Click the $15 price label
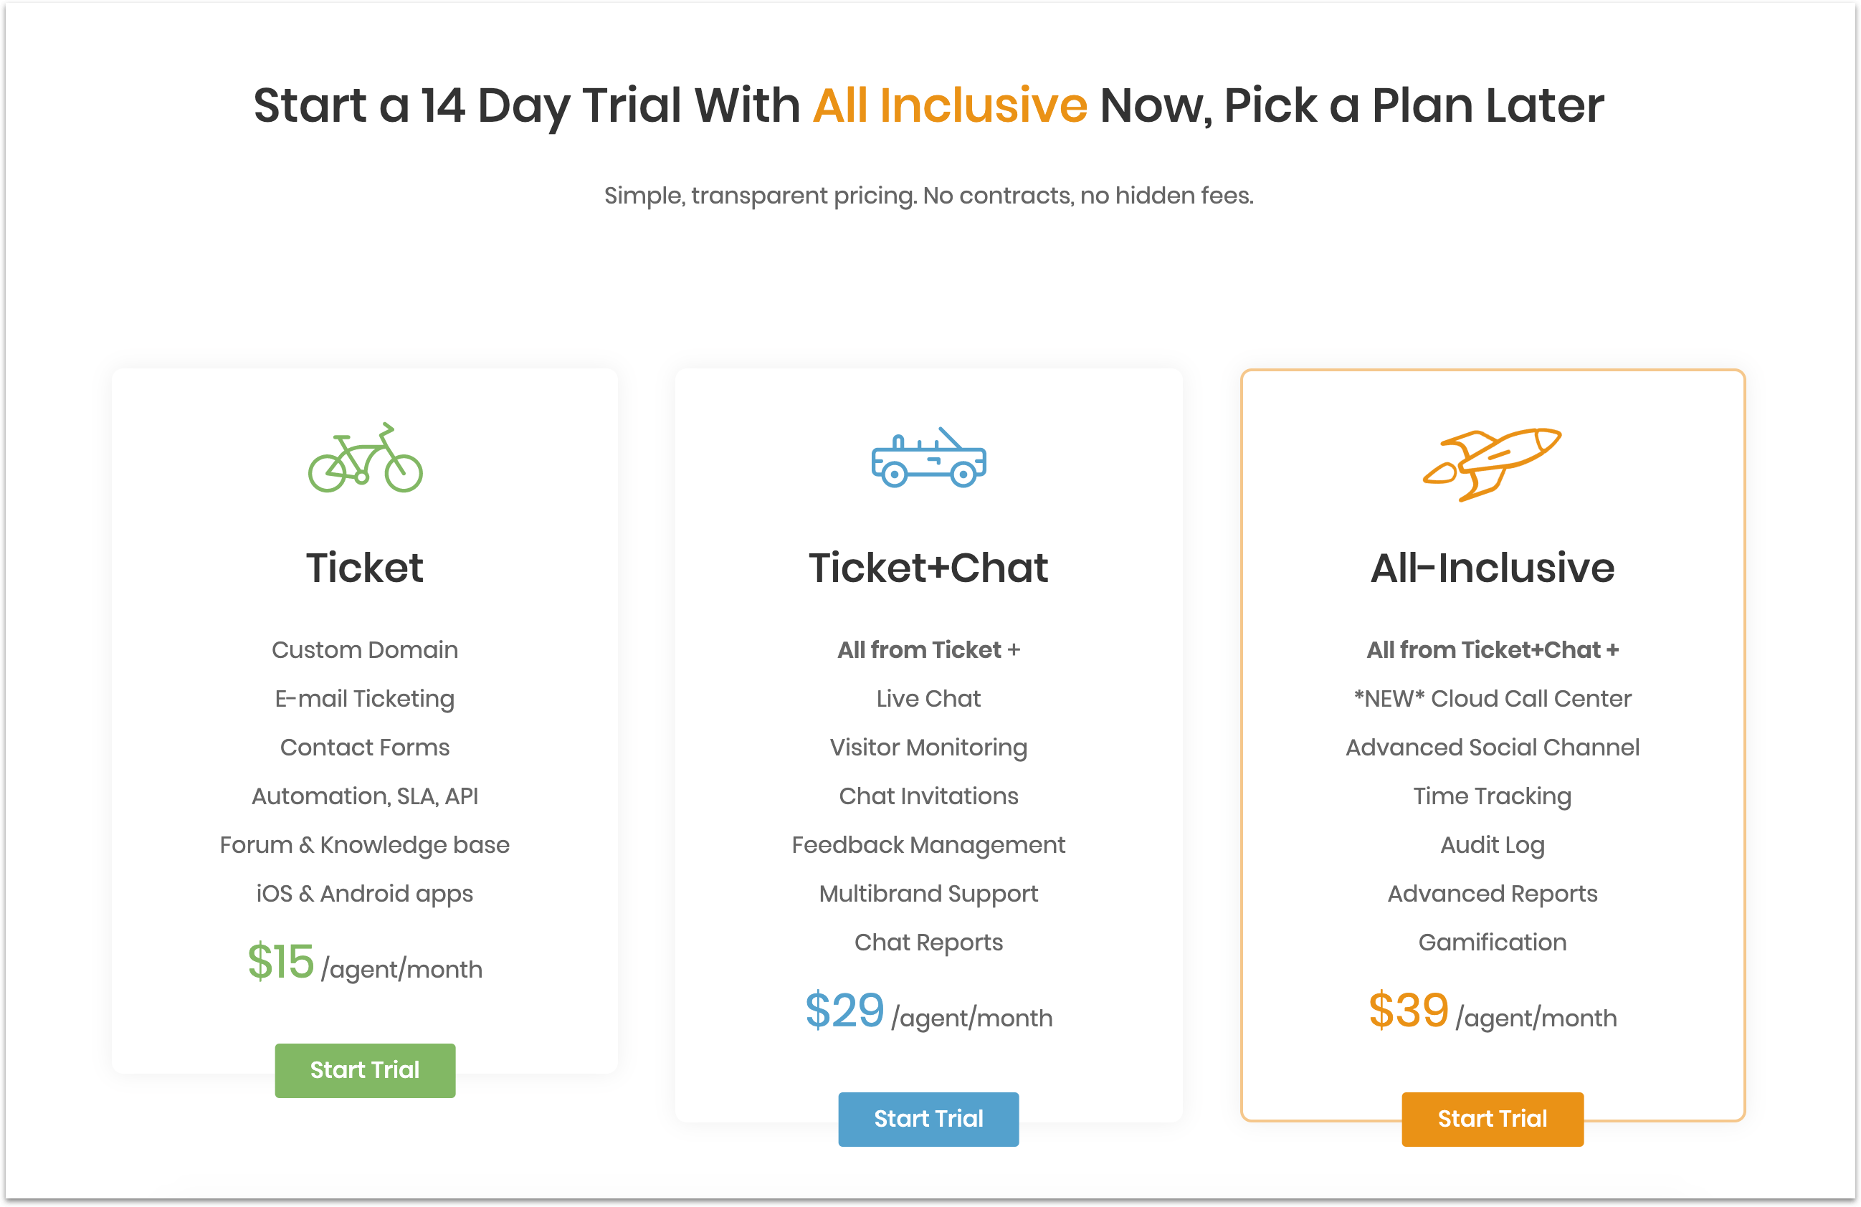The image size is (1861, 1207). point(281,963)
